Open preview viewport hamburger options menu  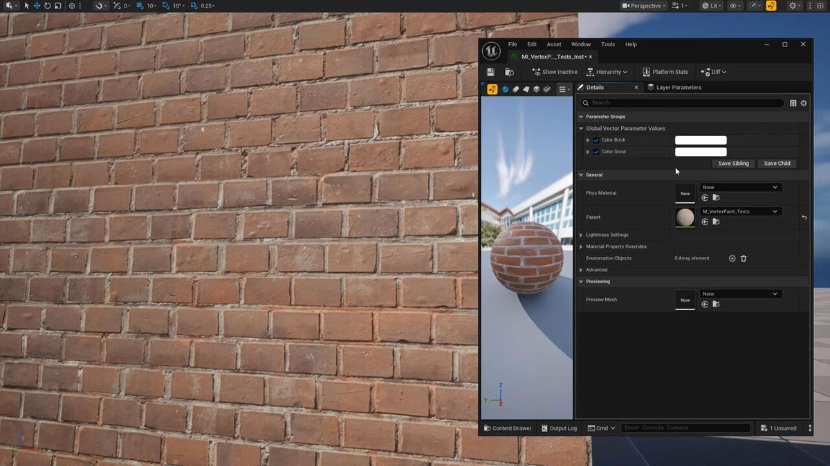click(565, 89)
